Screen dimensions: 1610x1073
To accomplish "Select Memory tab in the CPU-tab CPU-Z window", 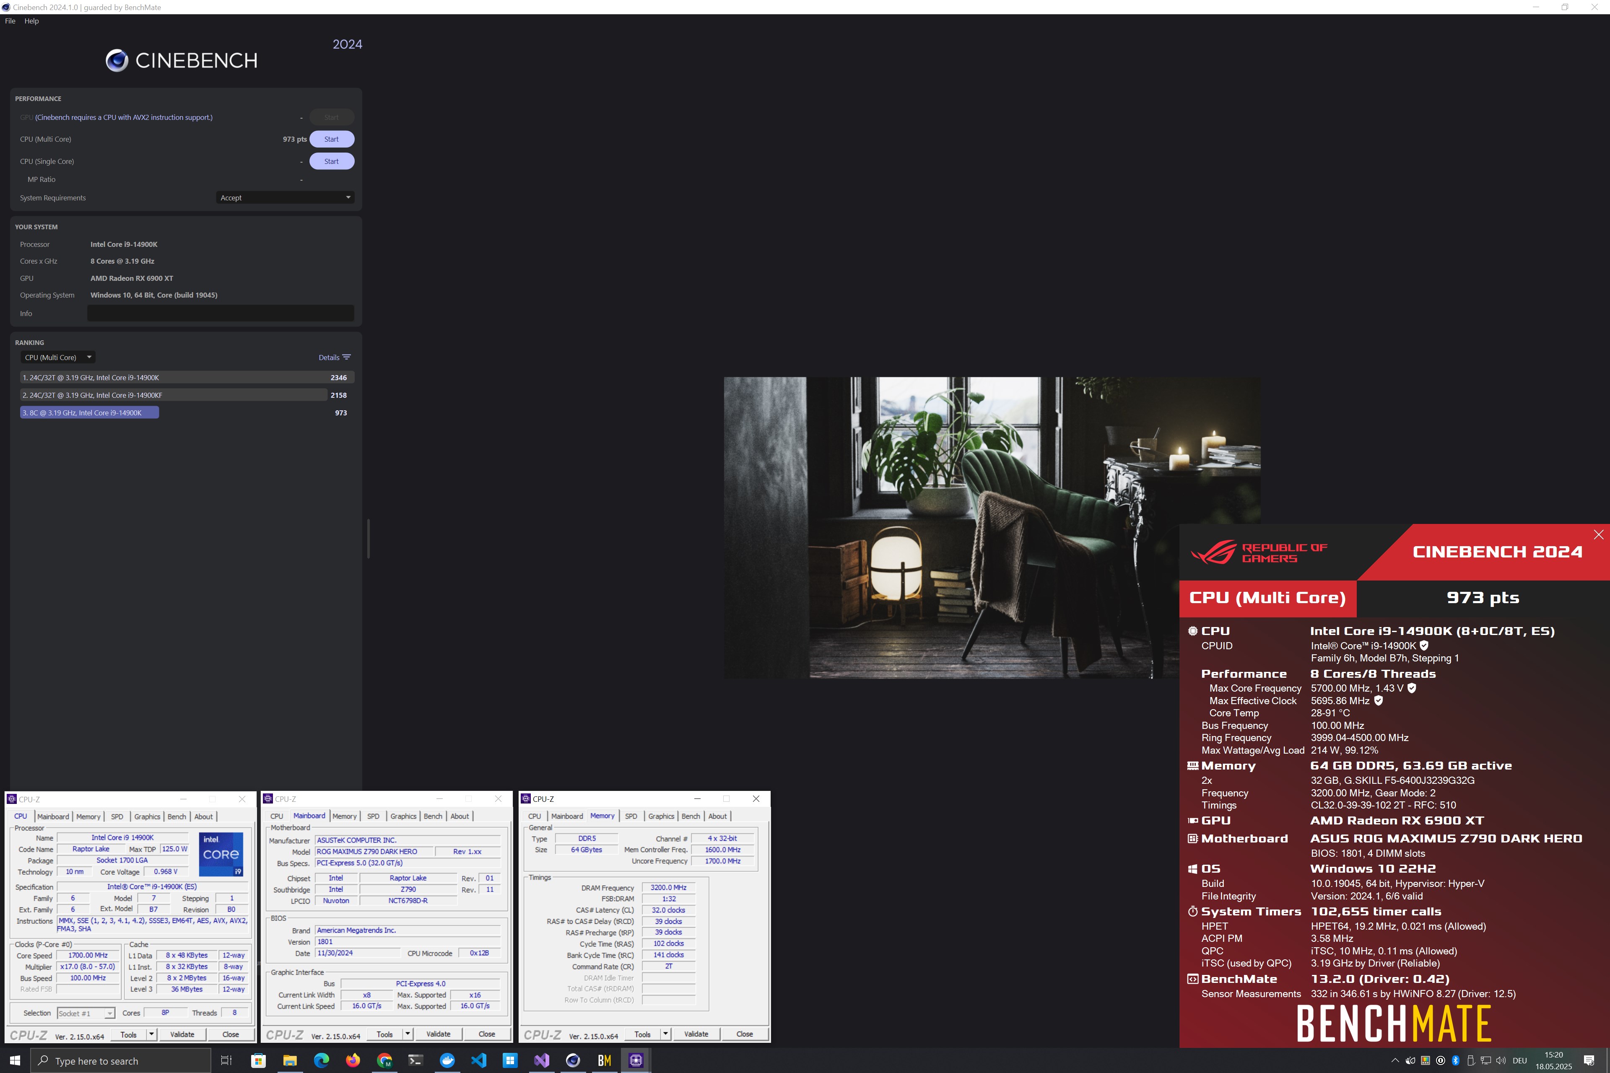I will [88, 816].
